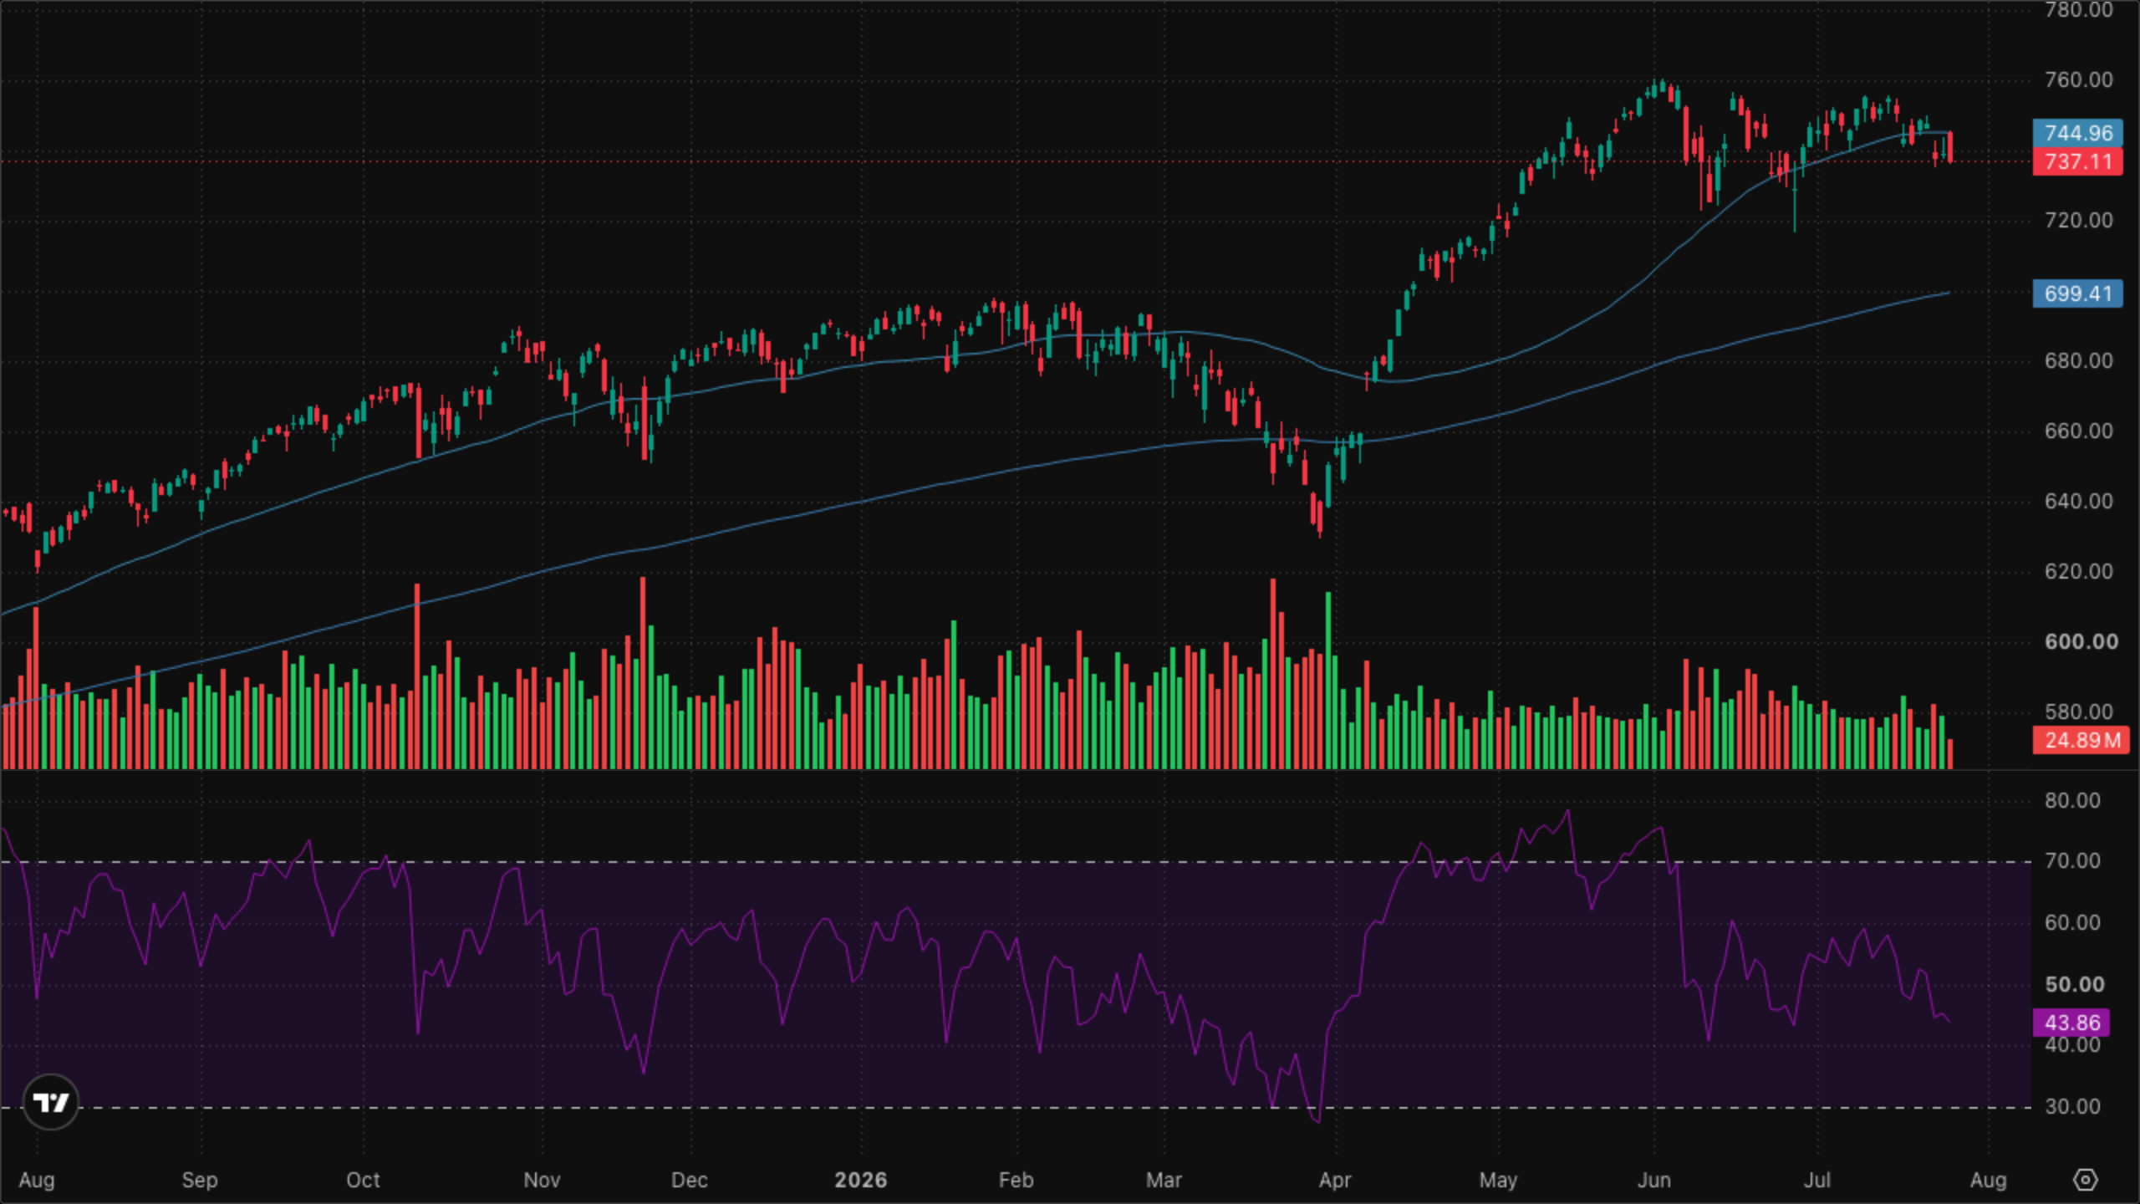Click the May label on time axis
Image resolution: width=2140 pixels, height=1204 pixels.
pos(1498,1180)
